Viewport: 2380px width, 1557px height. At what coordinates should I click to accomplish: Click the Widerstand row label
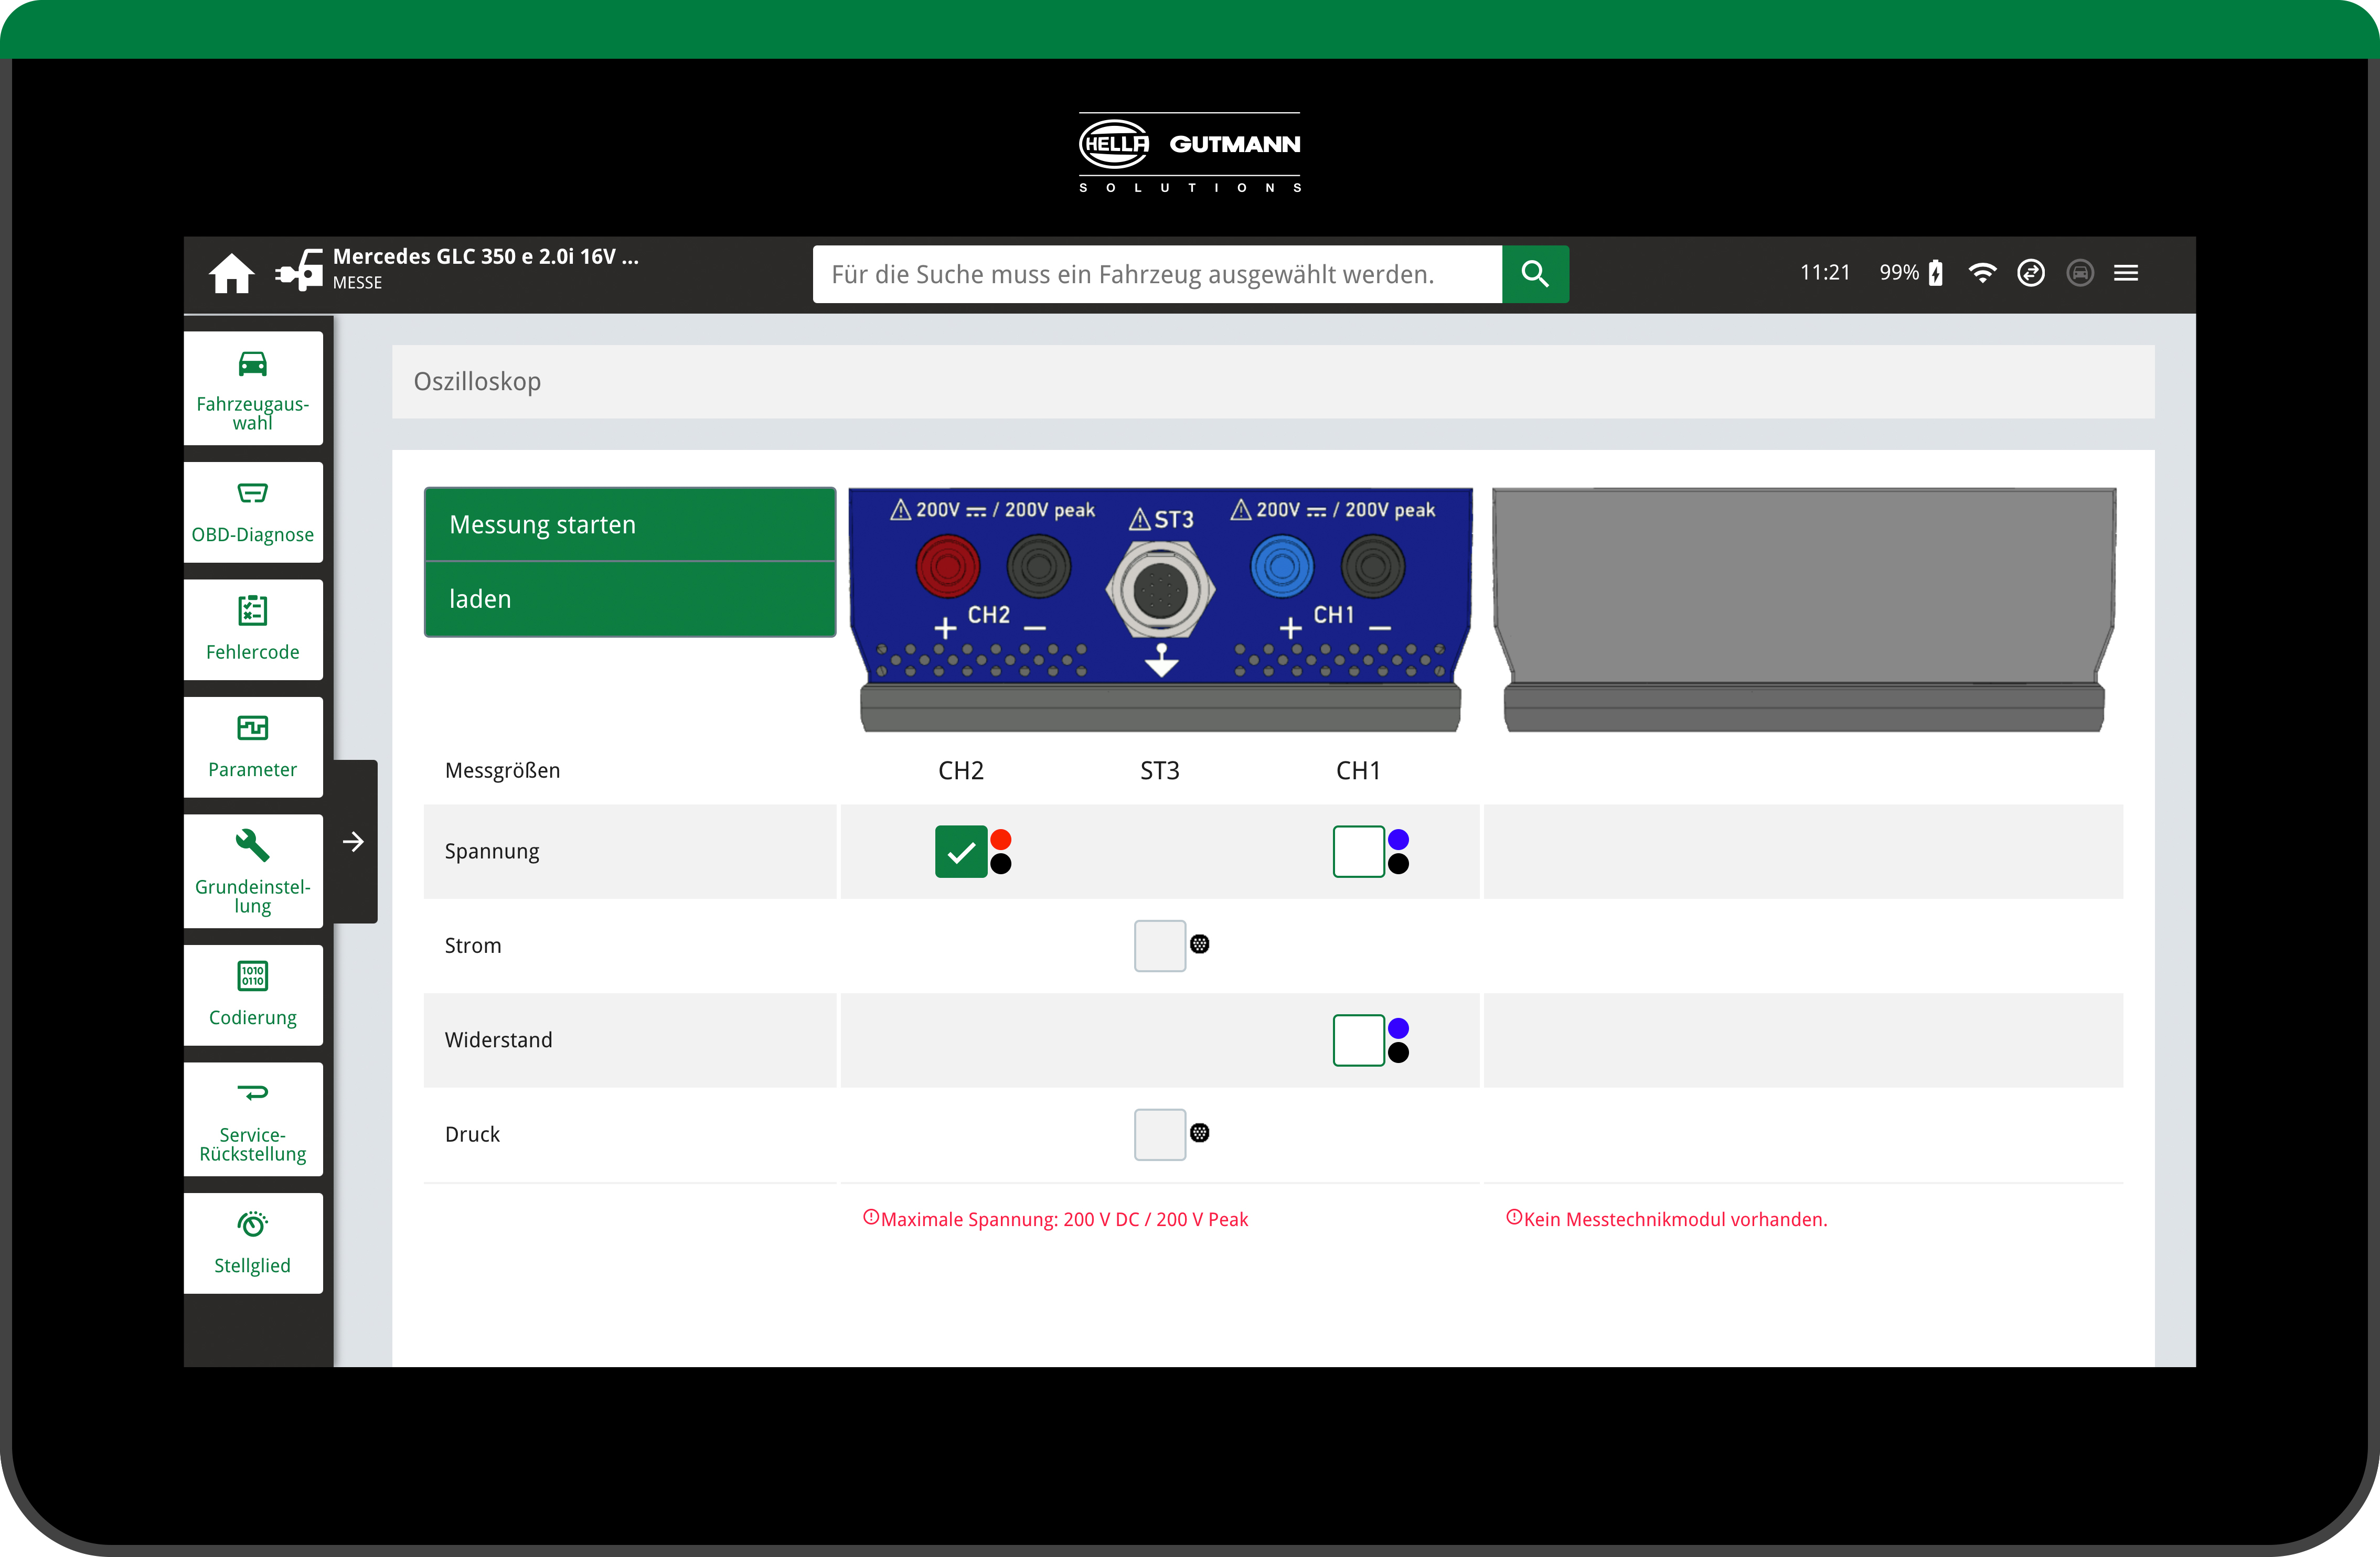pyautogui.click(x=498, y=1040)
